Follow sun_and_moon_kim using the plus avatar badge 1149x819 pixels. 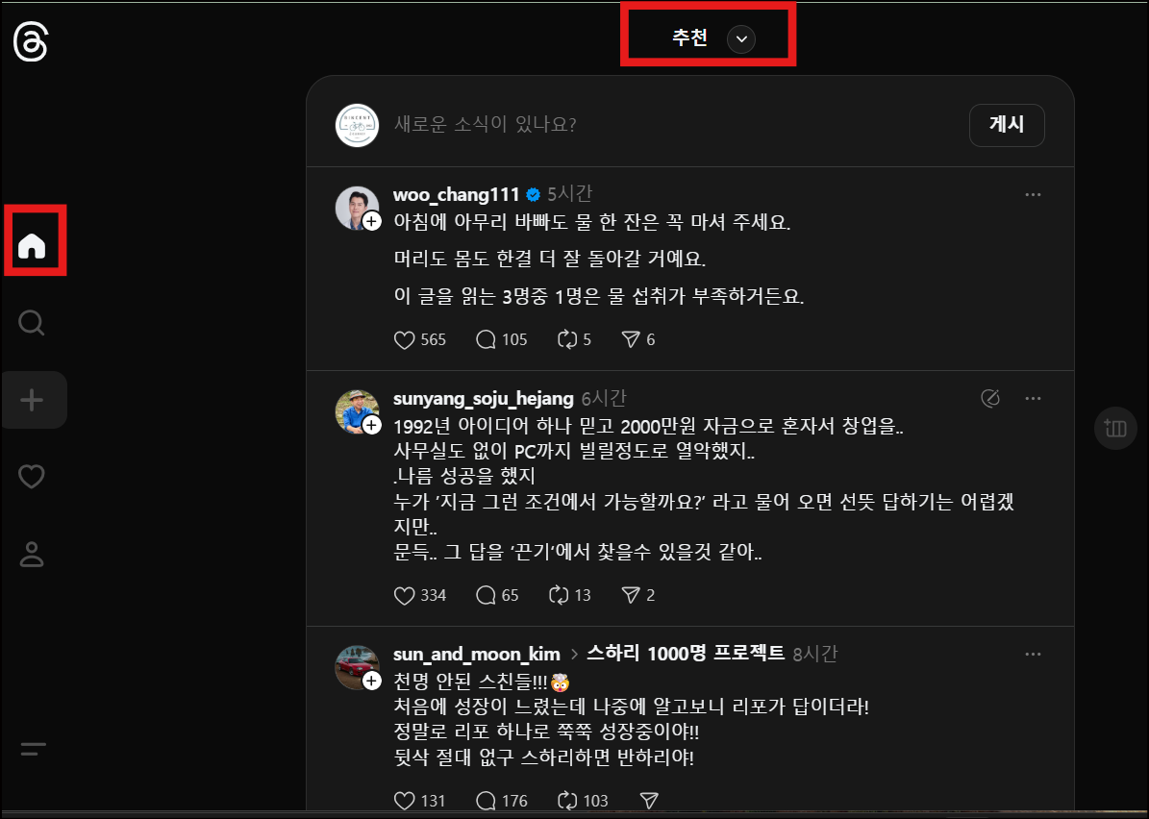(371, 682)
